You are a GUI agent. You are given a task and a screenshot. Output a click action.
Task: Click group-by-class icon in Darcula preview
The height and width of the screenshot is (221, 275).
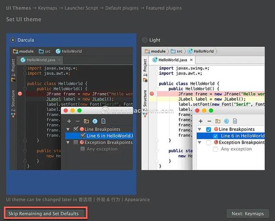pos(95,121)
